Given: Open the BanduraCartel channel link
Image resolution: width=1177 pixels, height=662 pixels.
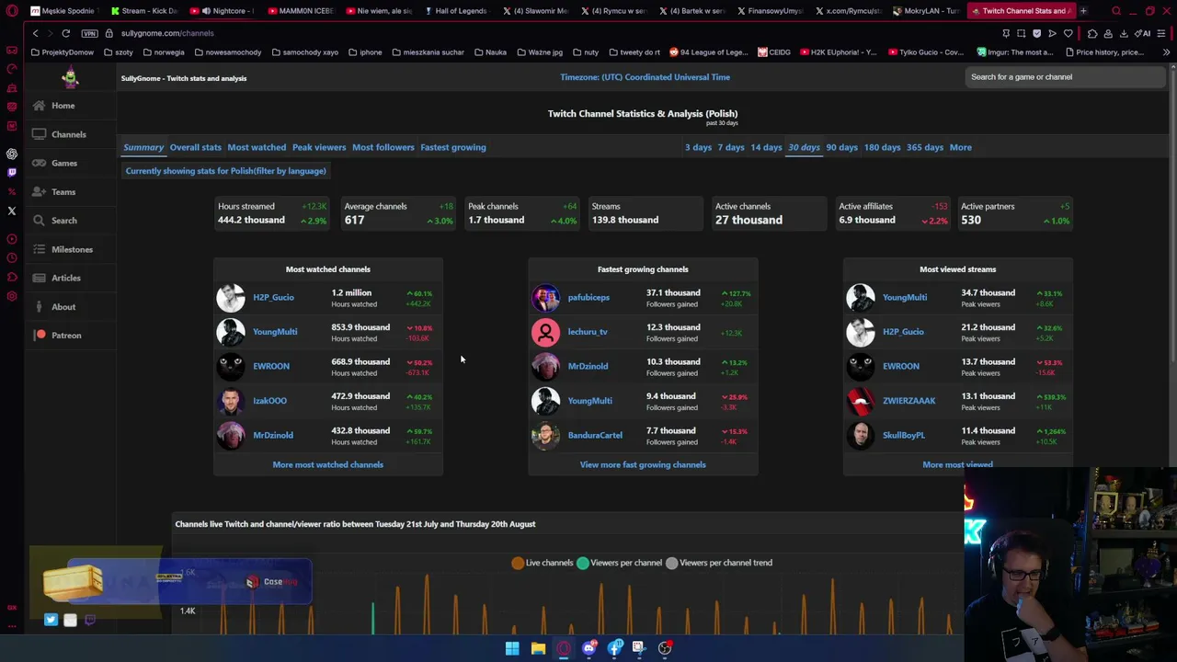Looking at the screenshot, I should tap(595, 435).
